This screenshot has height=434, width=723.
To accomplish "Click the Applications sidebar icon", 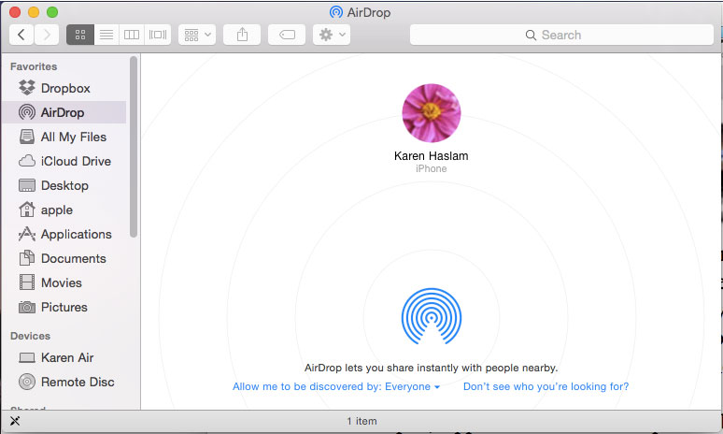I will pyautogui.click(x=27, y=234).
